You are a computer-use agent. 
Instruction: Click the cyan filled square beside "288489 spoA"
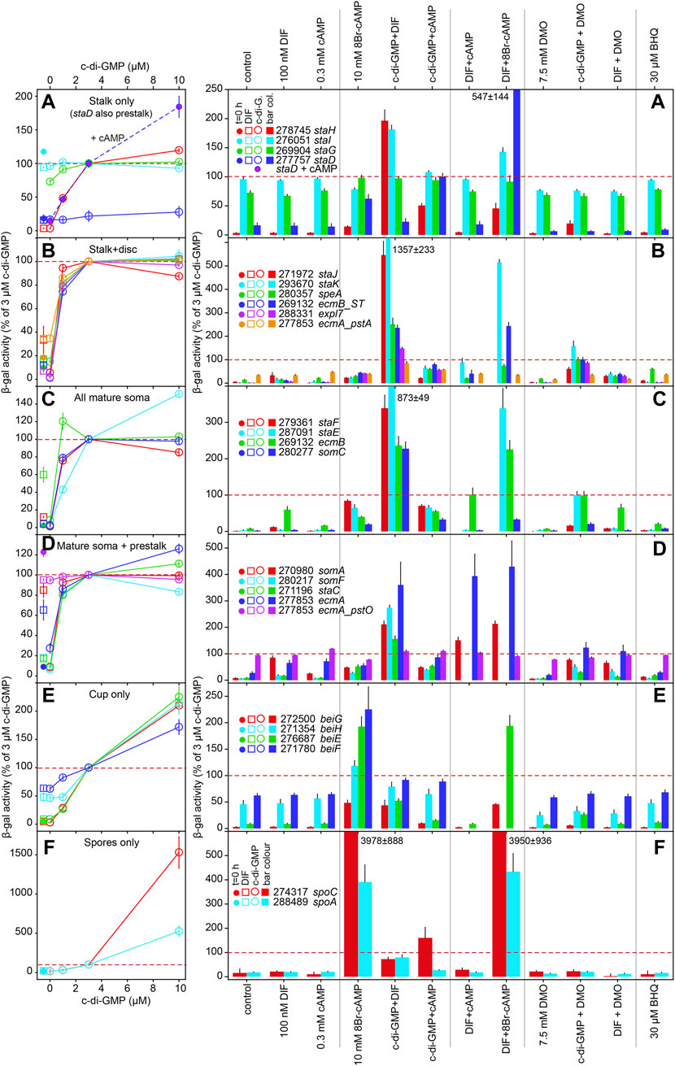(264, 903)
